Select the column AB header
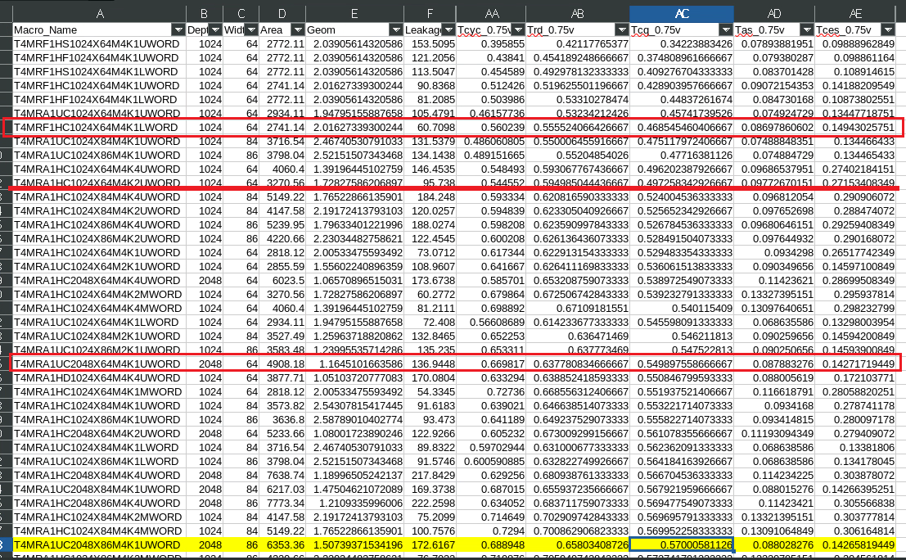The image size is (906, 560). coord(577,14)
